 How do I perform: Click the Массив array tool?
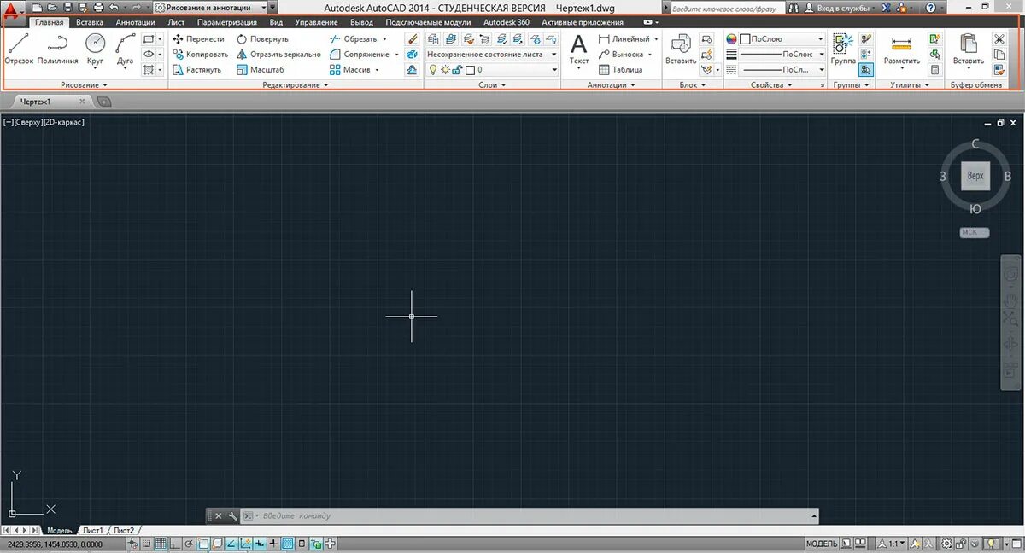[x=349, y=70]
